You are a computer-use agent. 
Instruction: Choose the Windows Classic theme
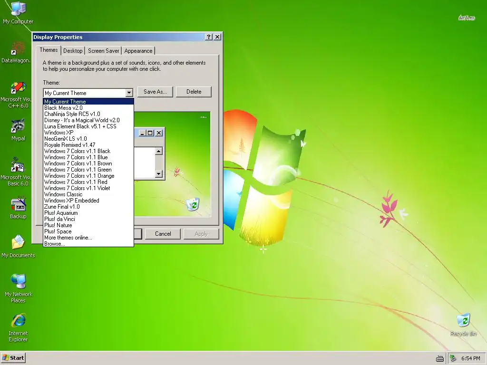coord(88,194)
